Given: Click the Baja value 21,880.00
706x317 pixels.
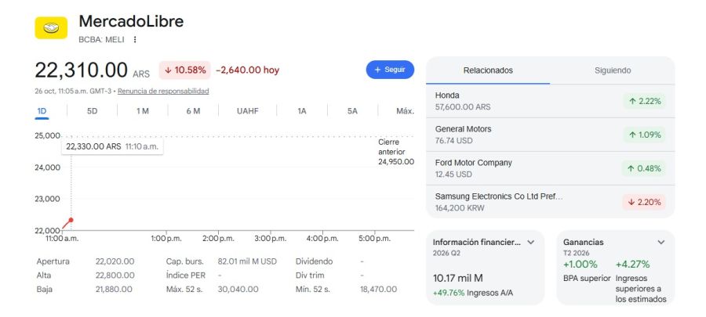Looking at the screenshot, I should (x=114, y=289).
